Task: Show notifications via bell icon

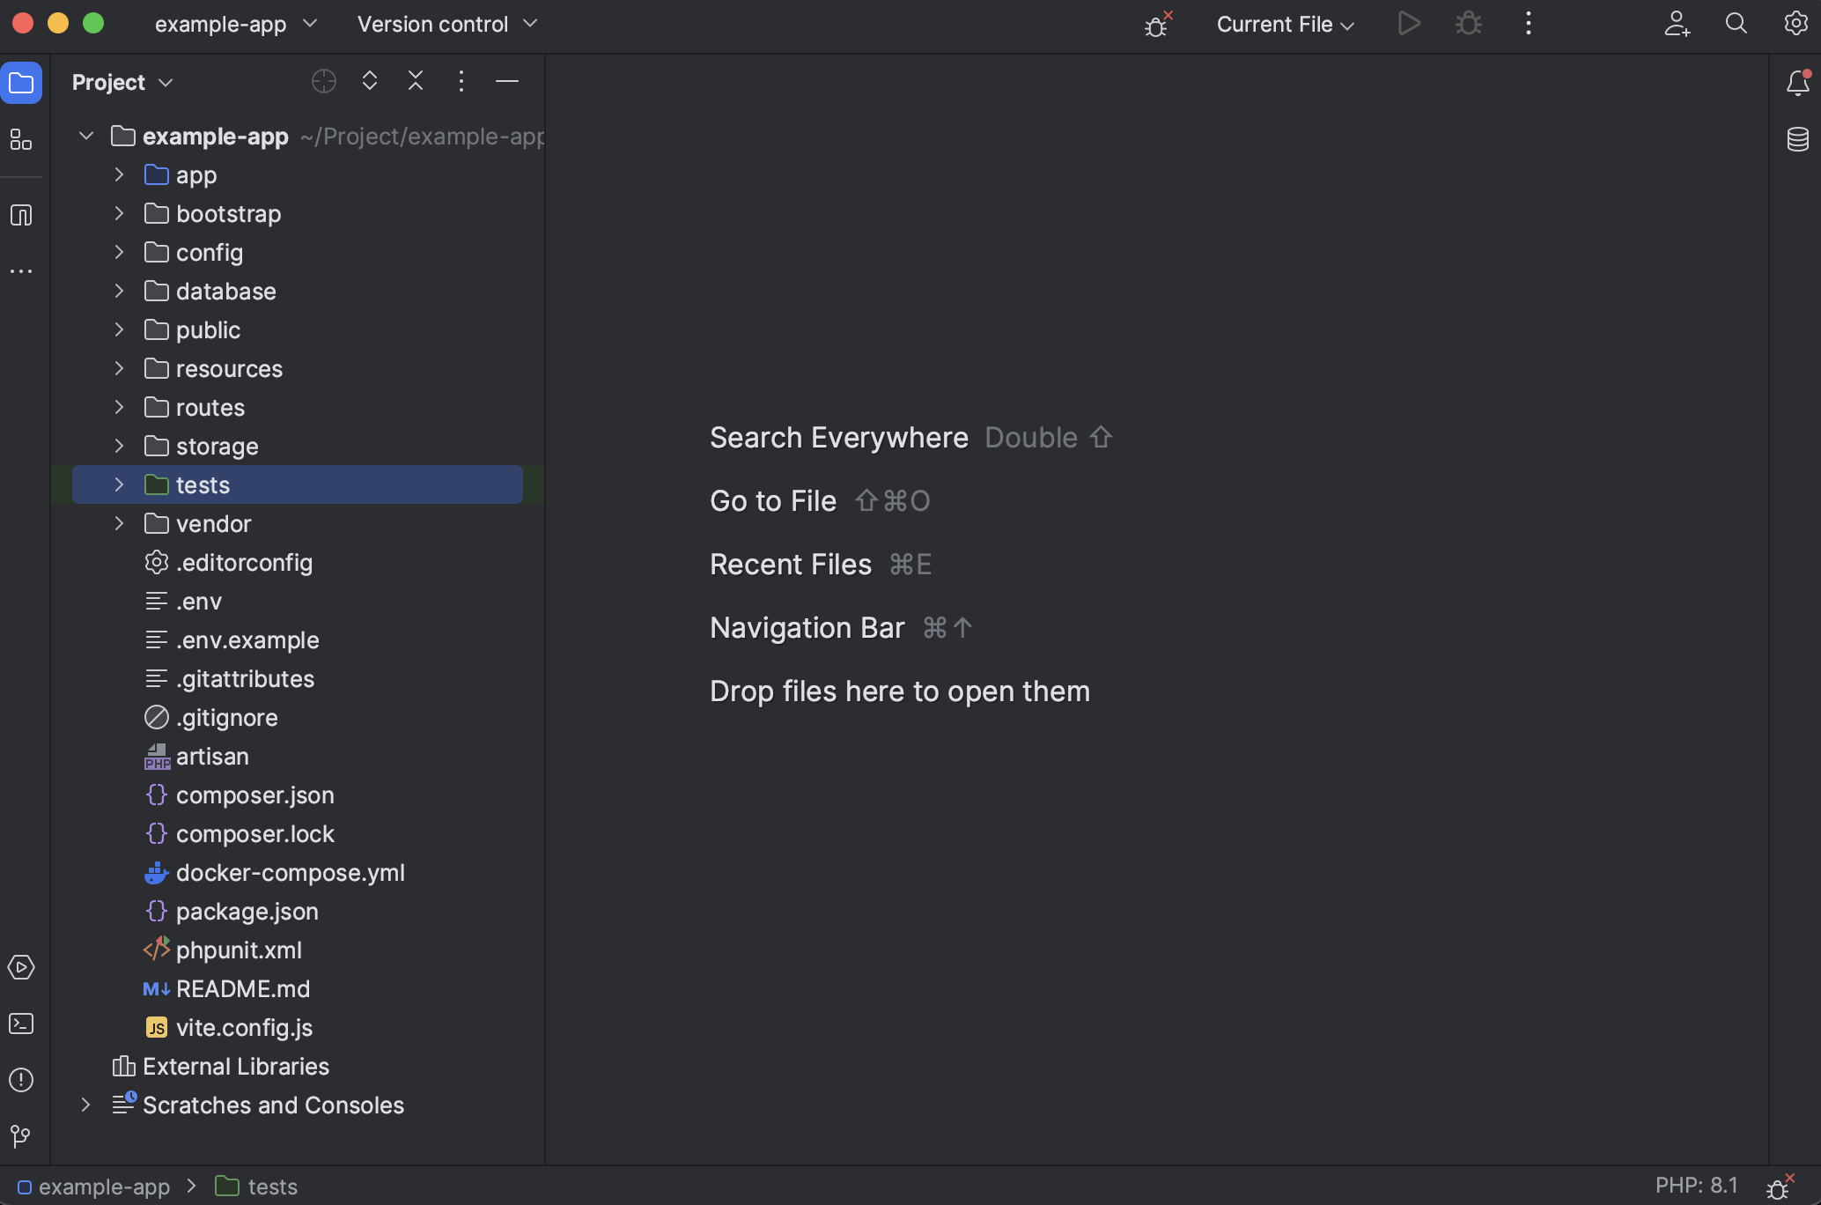Action: [x=1797, y=84]
